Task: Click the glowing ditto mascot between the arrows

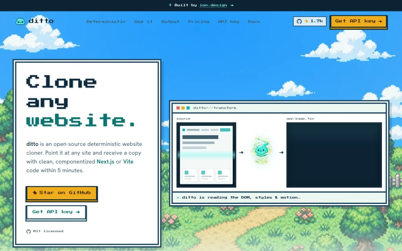Action: click(x=261, y=150)
